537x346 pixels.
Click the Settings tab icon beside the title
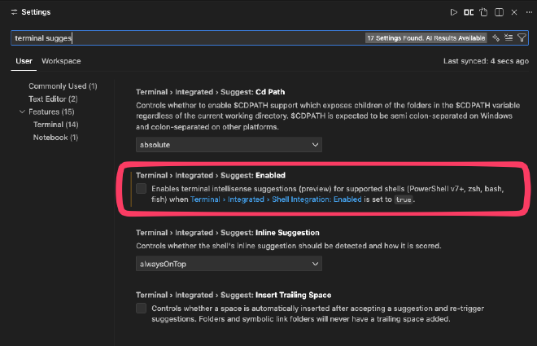(x=14, y=12)
